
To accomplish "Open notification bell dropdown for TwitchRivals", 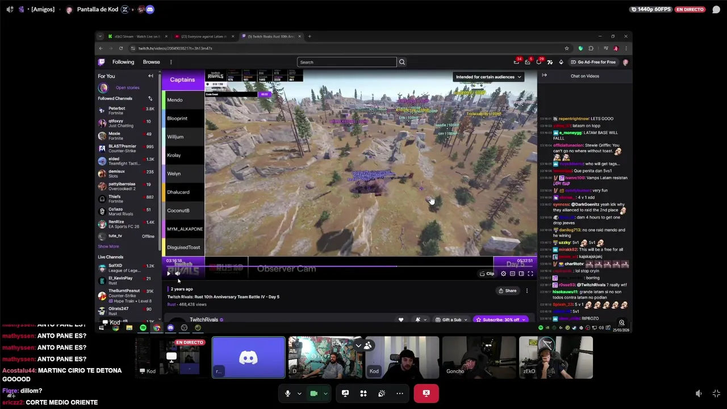I will click(420, 320).
